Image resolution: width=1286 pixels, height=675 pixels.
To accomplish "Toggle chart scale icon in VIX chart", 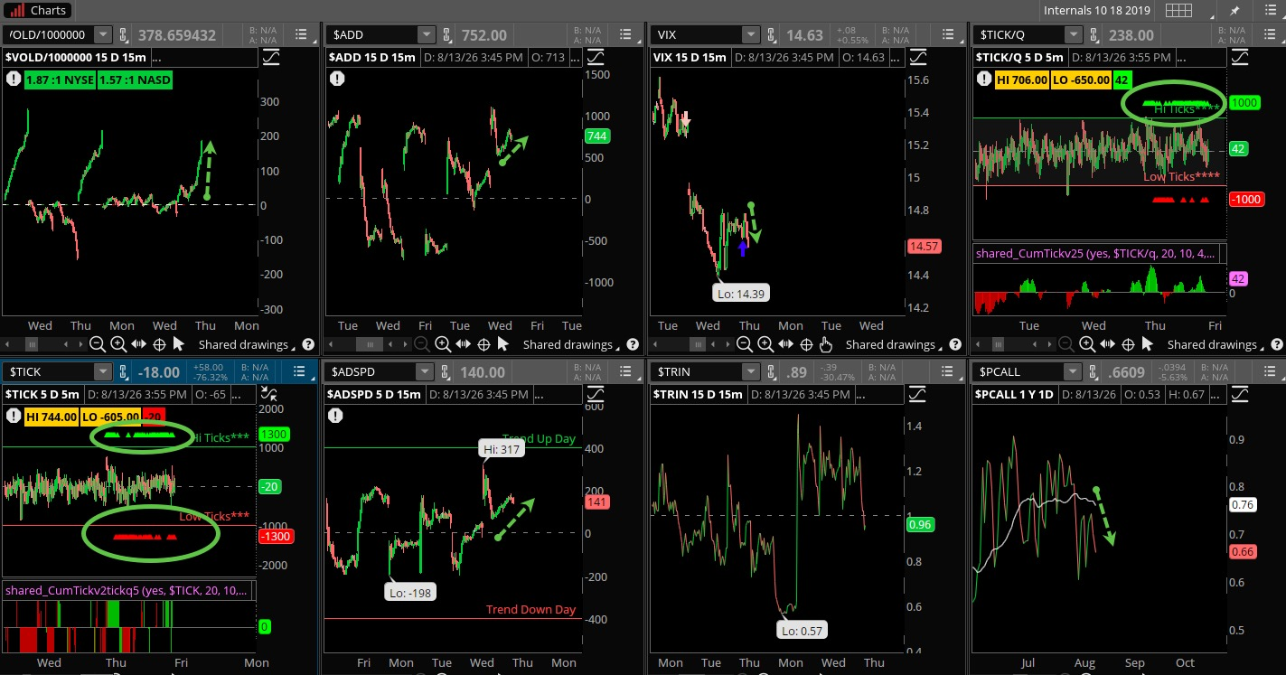I will [x=917, y=57].
